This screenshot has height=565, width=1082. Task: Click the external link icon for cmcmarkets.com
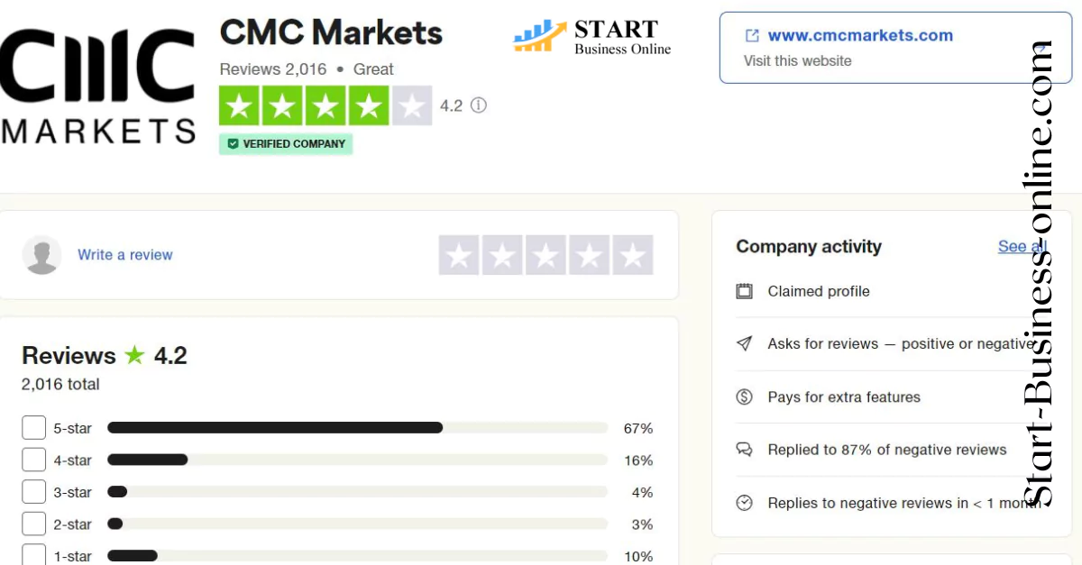pos(752,36)
